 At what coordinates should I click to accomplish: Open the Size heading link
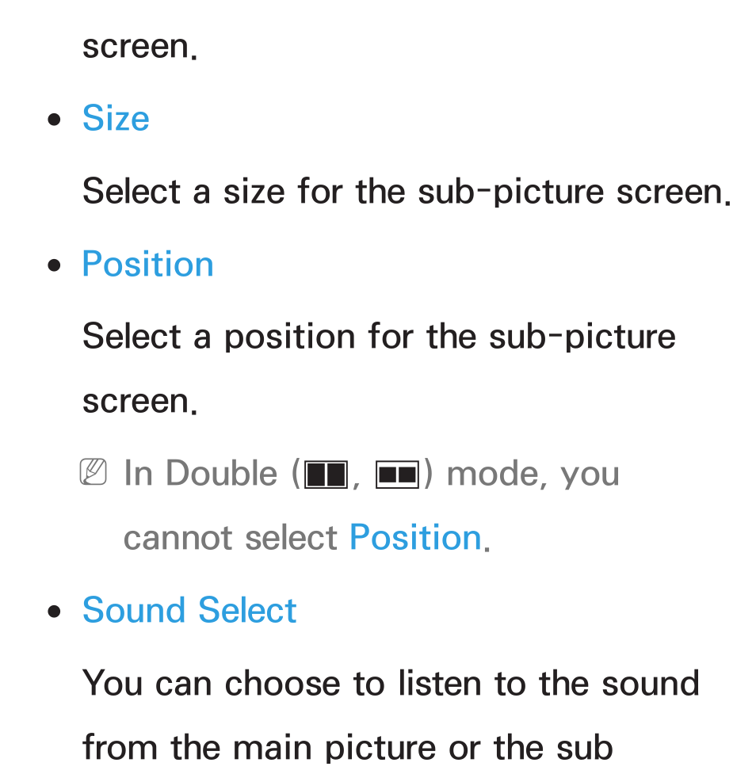tap(116, 118)
